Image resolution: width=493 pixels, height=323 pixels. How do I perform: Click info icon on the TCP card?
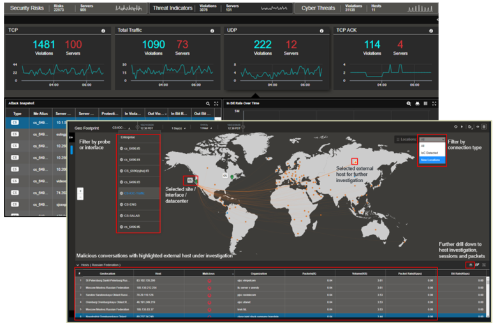click(x=103, y=31)
